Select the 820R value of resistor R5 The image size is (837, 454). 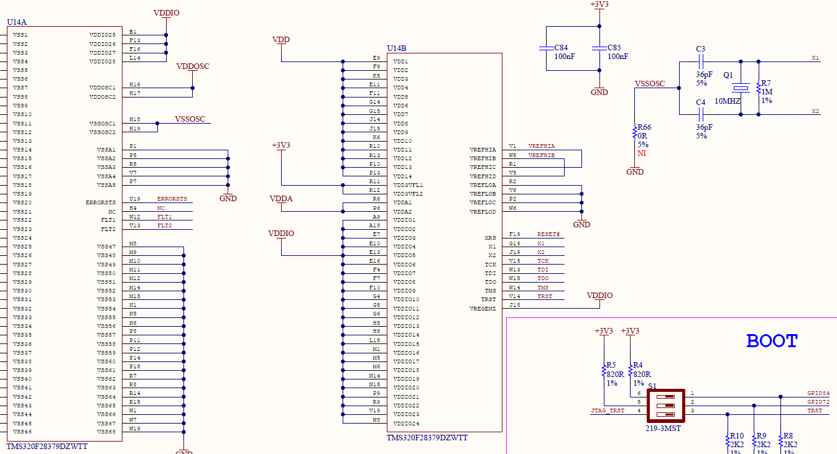tap(616, 375)
